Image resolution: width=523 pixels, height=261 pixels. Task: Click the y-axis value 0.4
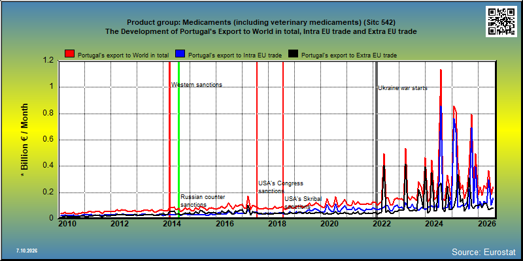(x=48, y=166)
